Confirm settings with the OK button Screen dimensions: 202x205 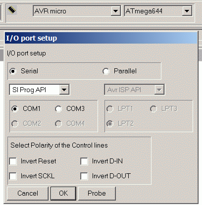63,193
